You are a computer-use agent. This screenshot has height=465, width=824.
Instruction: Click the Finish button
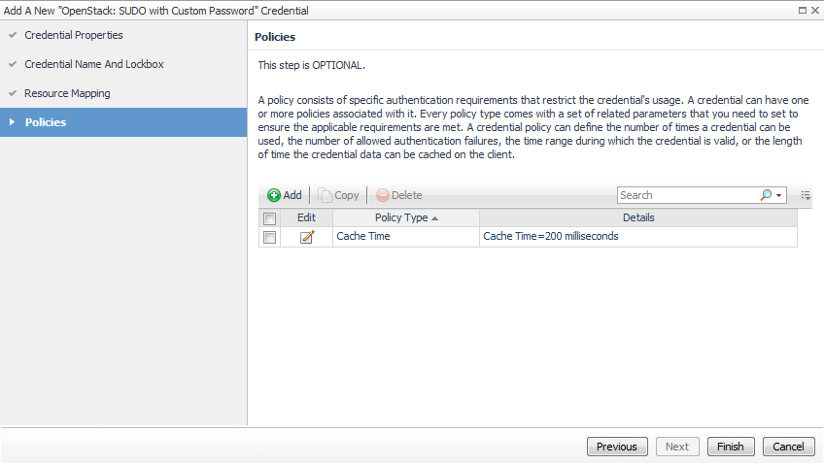tap(730, 447)
